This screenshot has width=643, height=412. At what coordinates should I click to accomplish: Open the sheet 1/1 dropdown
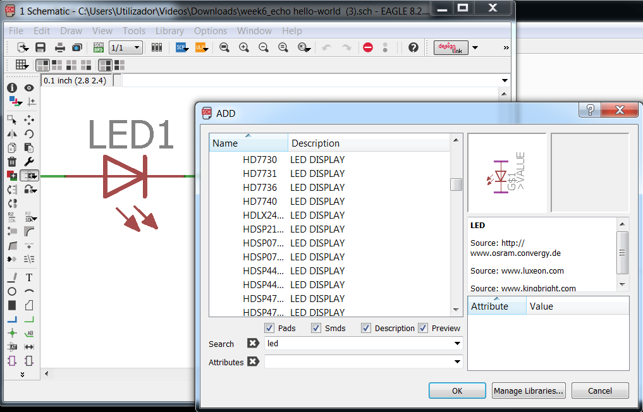[x=126, y=47]
